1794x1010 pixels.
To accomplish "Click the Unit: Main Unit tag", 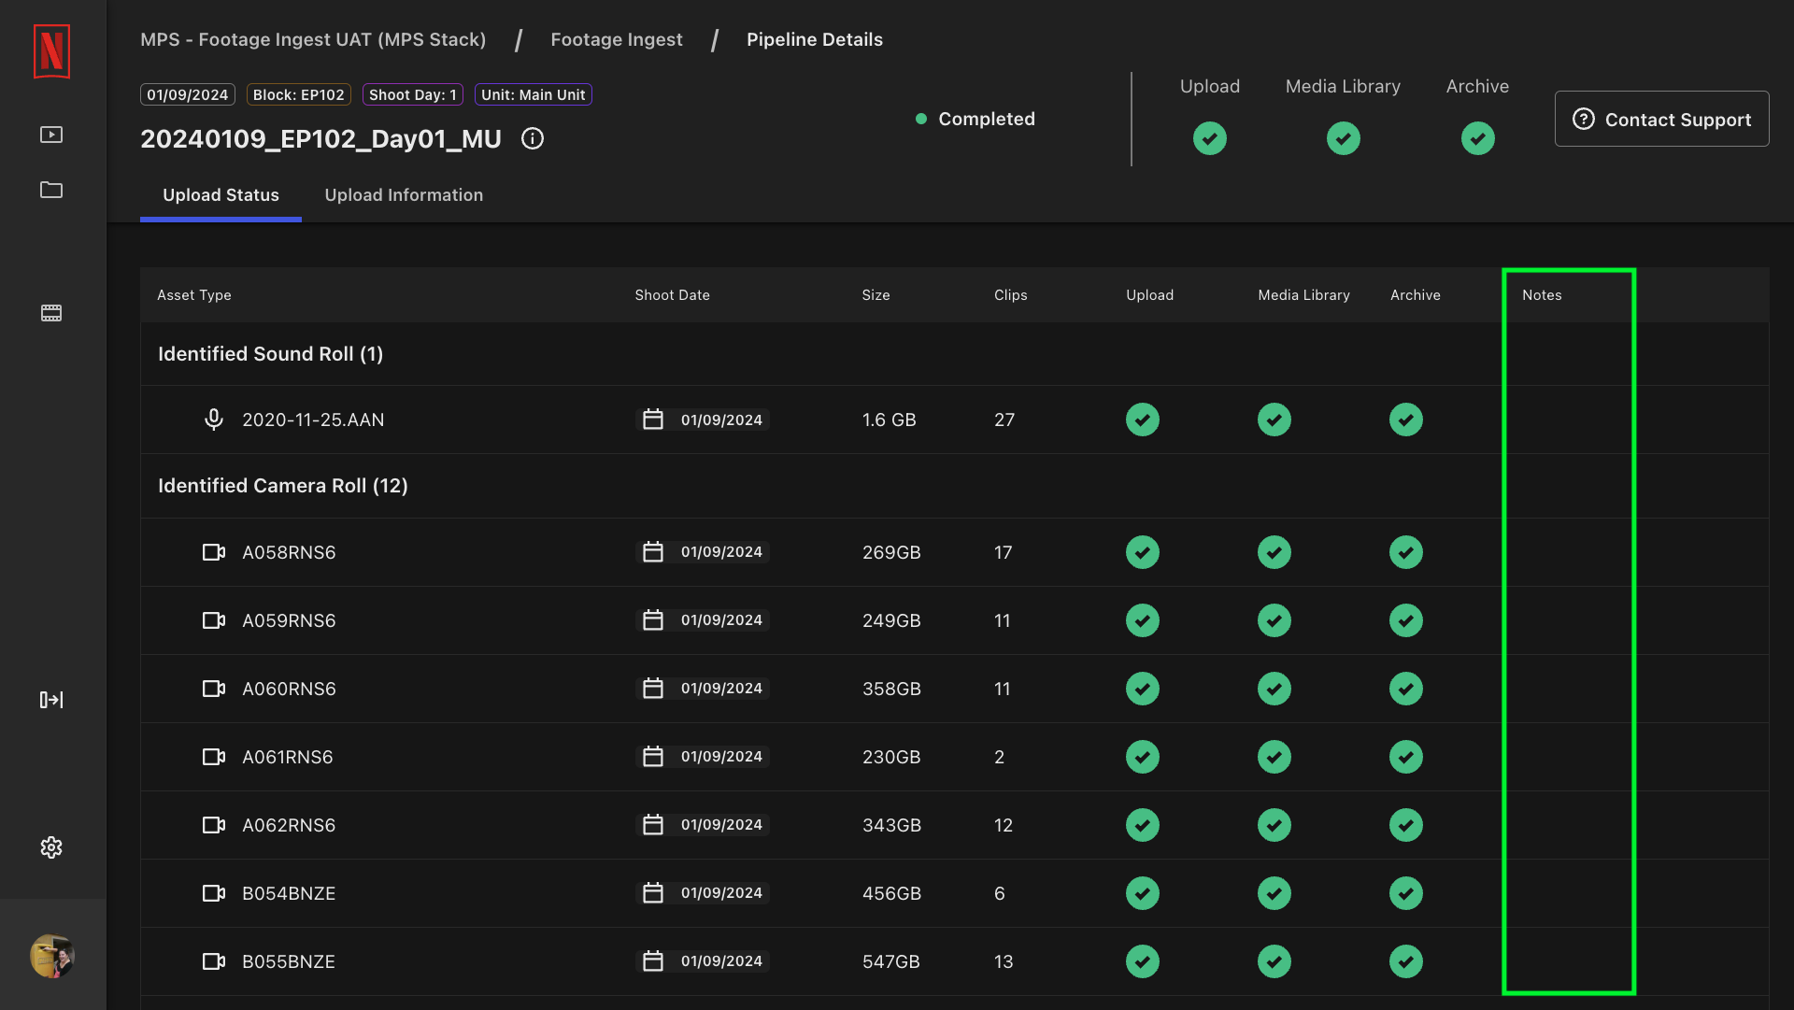I will click(x=534, y=94).
